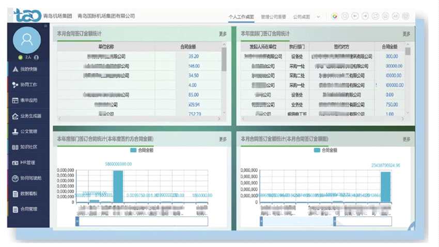Screen dimensions: 439x247
Task: Click 采购二处 department cell
Action: pos(297,75)
